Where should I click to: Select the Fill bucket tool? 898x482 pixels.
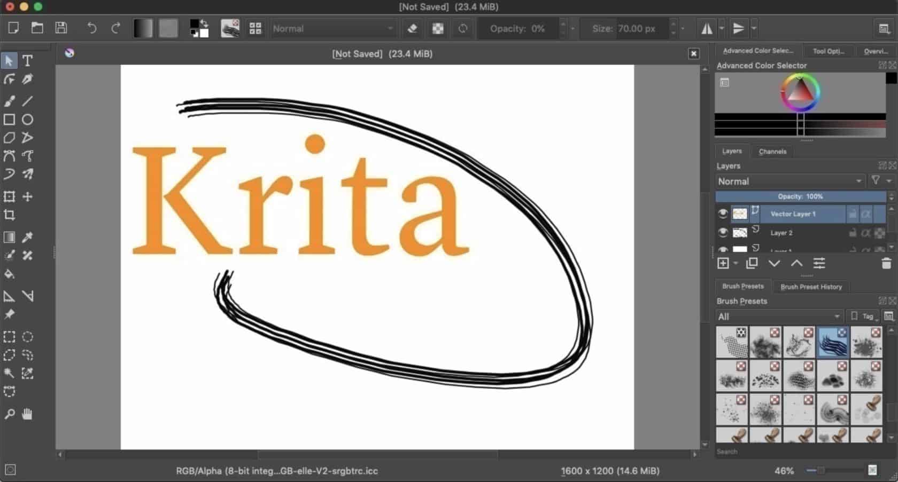[9, 274]
